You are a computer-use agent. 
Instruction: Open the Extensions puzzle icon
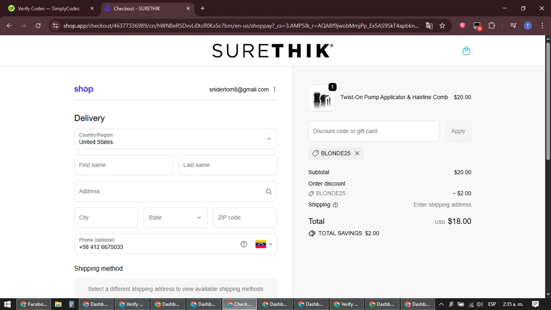(491, 26)
